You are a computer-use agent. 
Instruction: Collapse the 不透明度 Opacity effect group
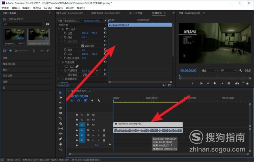tap(59, 62)
